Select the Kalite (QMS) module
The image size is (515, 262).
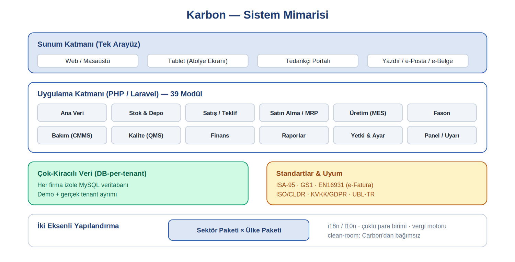tap(146, 135)
